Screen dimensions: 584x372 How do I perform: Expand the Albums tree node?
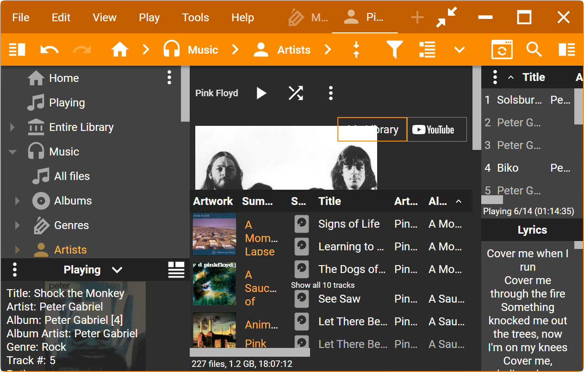point(17,201)
